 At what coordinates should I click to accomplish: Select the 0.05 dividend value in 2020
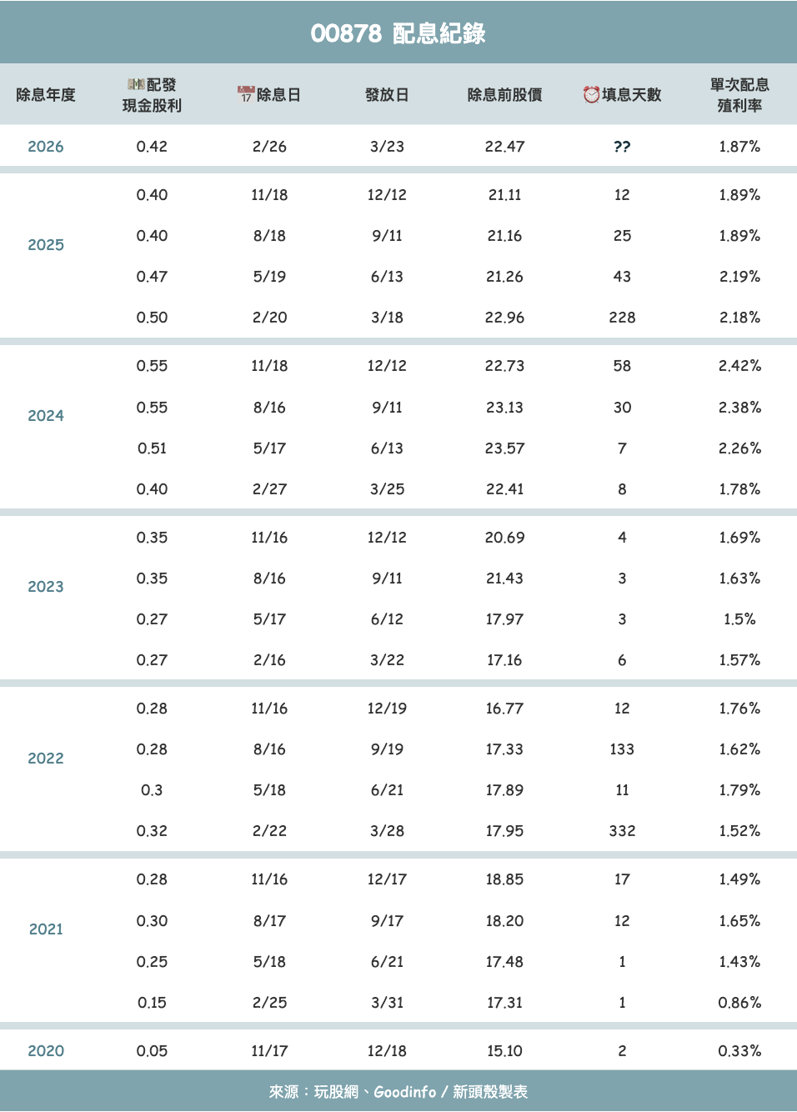(152, 1051)
